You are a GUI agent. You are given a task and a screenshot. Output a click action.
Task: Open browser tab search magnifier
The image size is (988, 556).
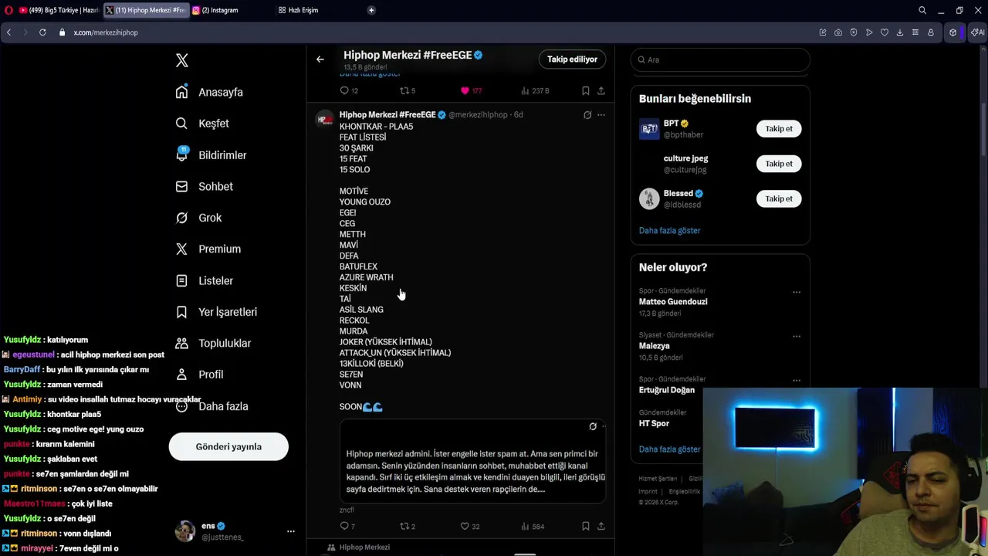pyautogui.click(x=922, y=10)
